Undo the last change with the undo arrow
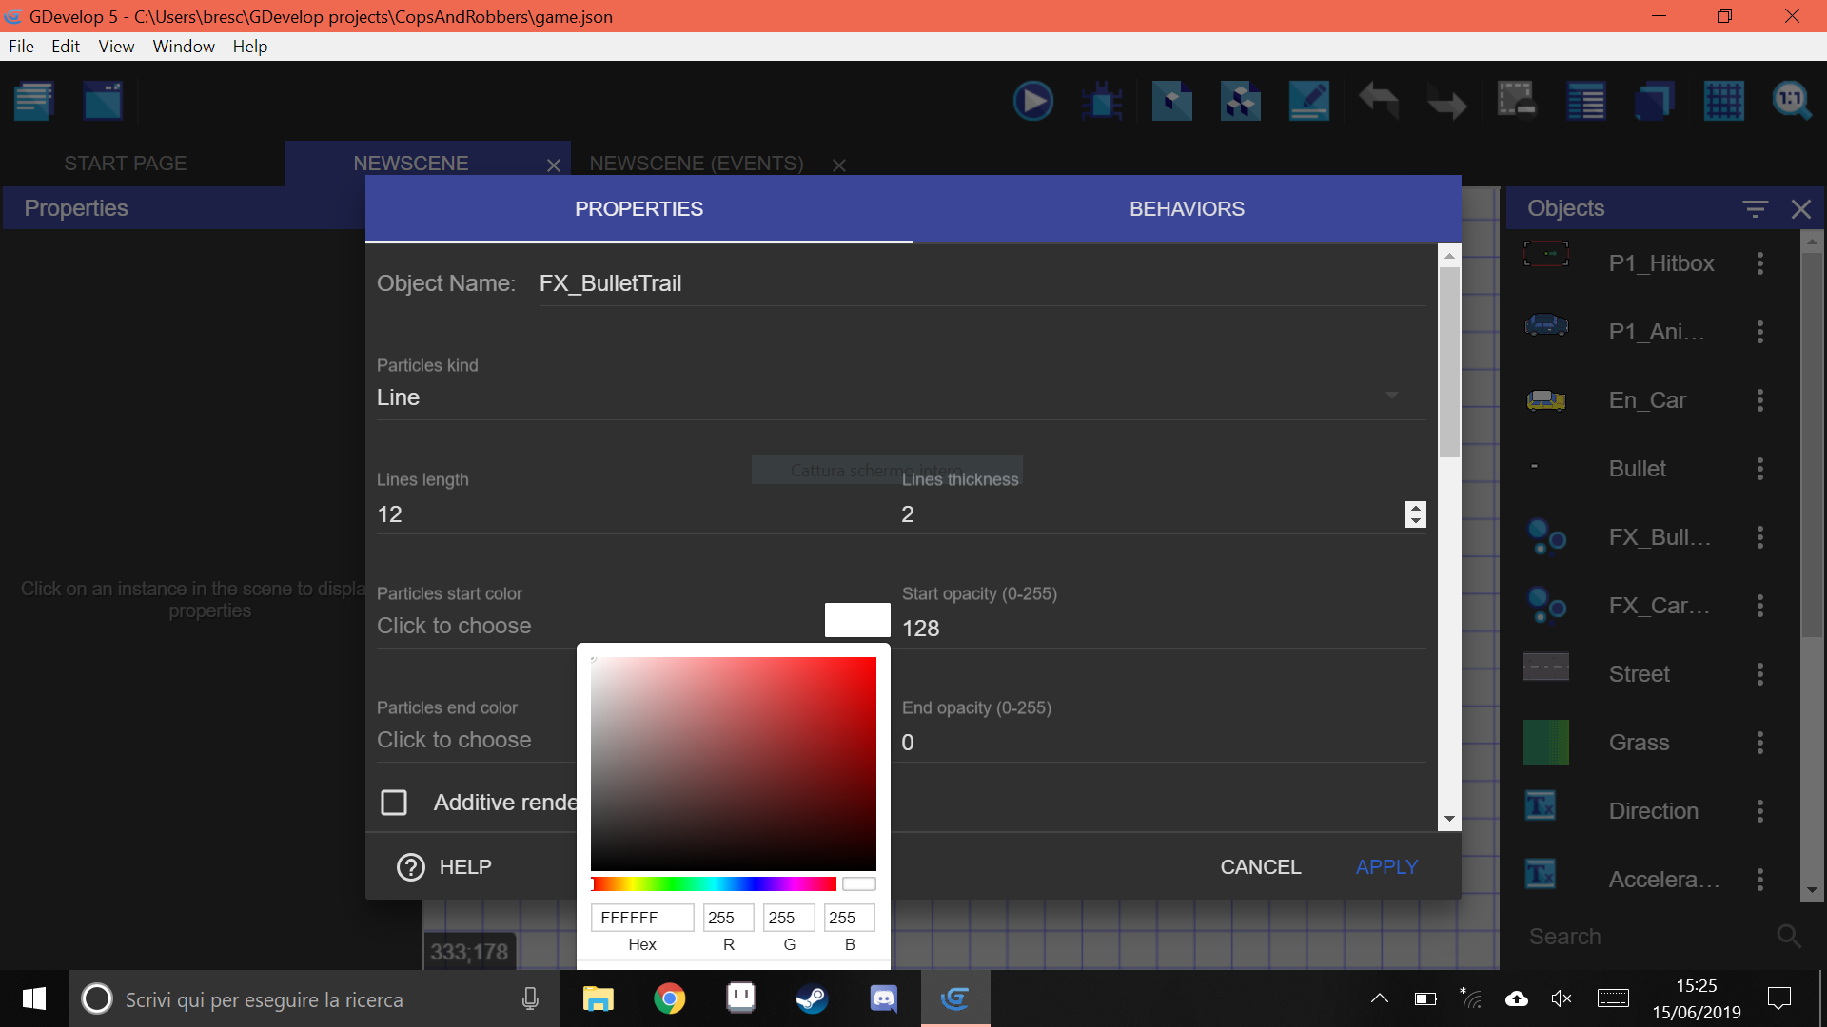 point(1379,100)
